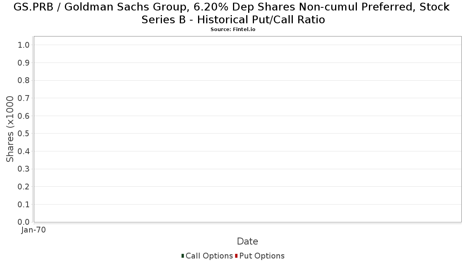466x262 pixels.
Task: Click the red Put Options legend swatch
Action: (x=236, y=256)
